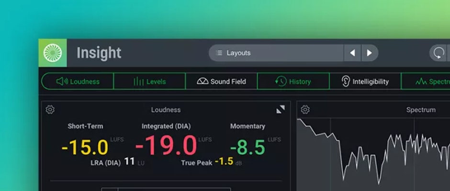Viewport: 450px width, 191px height.
Task: Open the Layouts dropdown menu
Action: (276, 53)
